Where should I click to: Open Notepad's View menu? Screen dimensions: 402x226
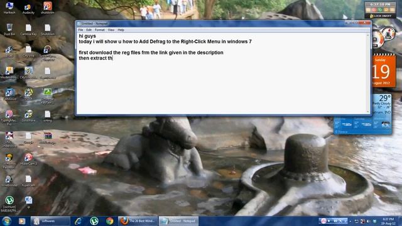tap(111, 30)
